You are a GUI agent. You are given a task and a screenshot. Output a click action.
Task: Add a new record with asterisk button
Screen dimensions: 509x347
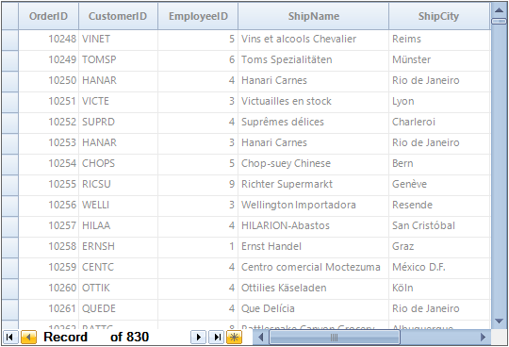coord(235,338)
